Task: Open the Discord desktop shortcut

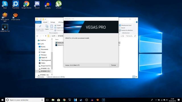Action: pyautogui.click(x=37, y=5)
